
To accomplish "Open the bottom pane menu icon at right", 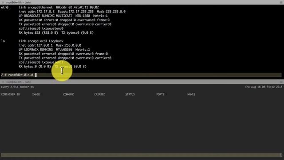I will tap(281, 82).
